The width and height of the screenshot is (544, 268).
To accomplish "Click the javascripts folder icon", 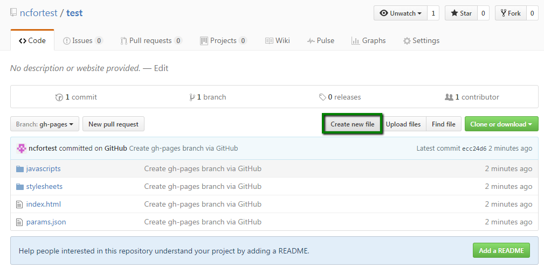I will pyautogui.click(x=20, y=169).
